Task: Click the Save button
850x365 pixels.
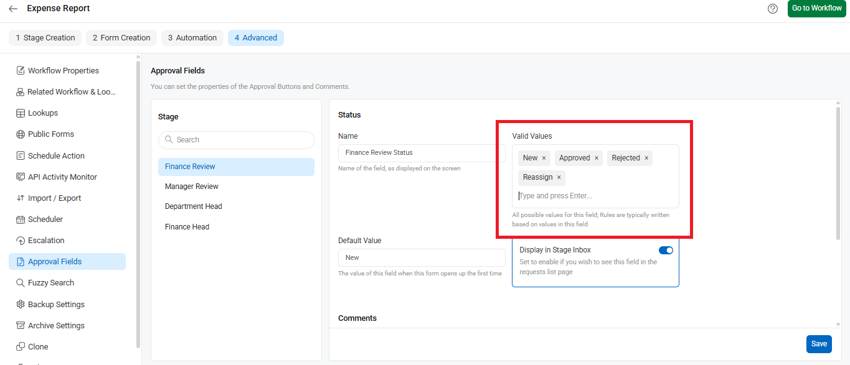Action: pos(819,344)
